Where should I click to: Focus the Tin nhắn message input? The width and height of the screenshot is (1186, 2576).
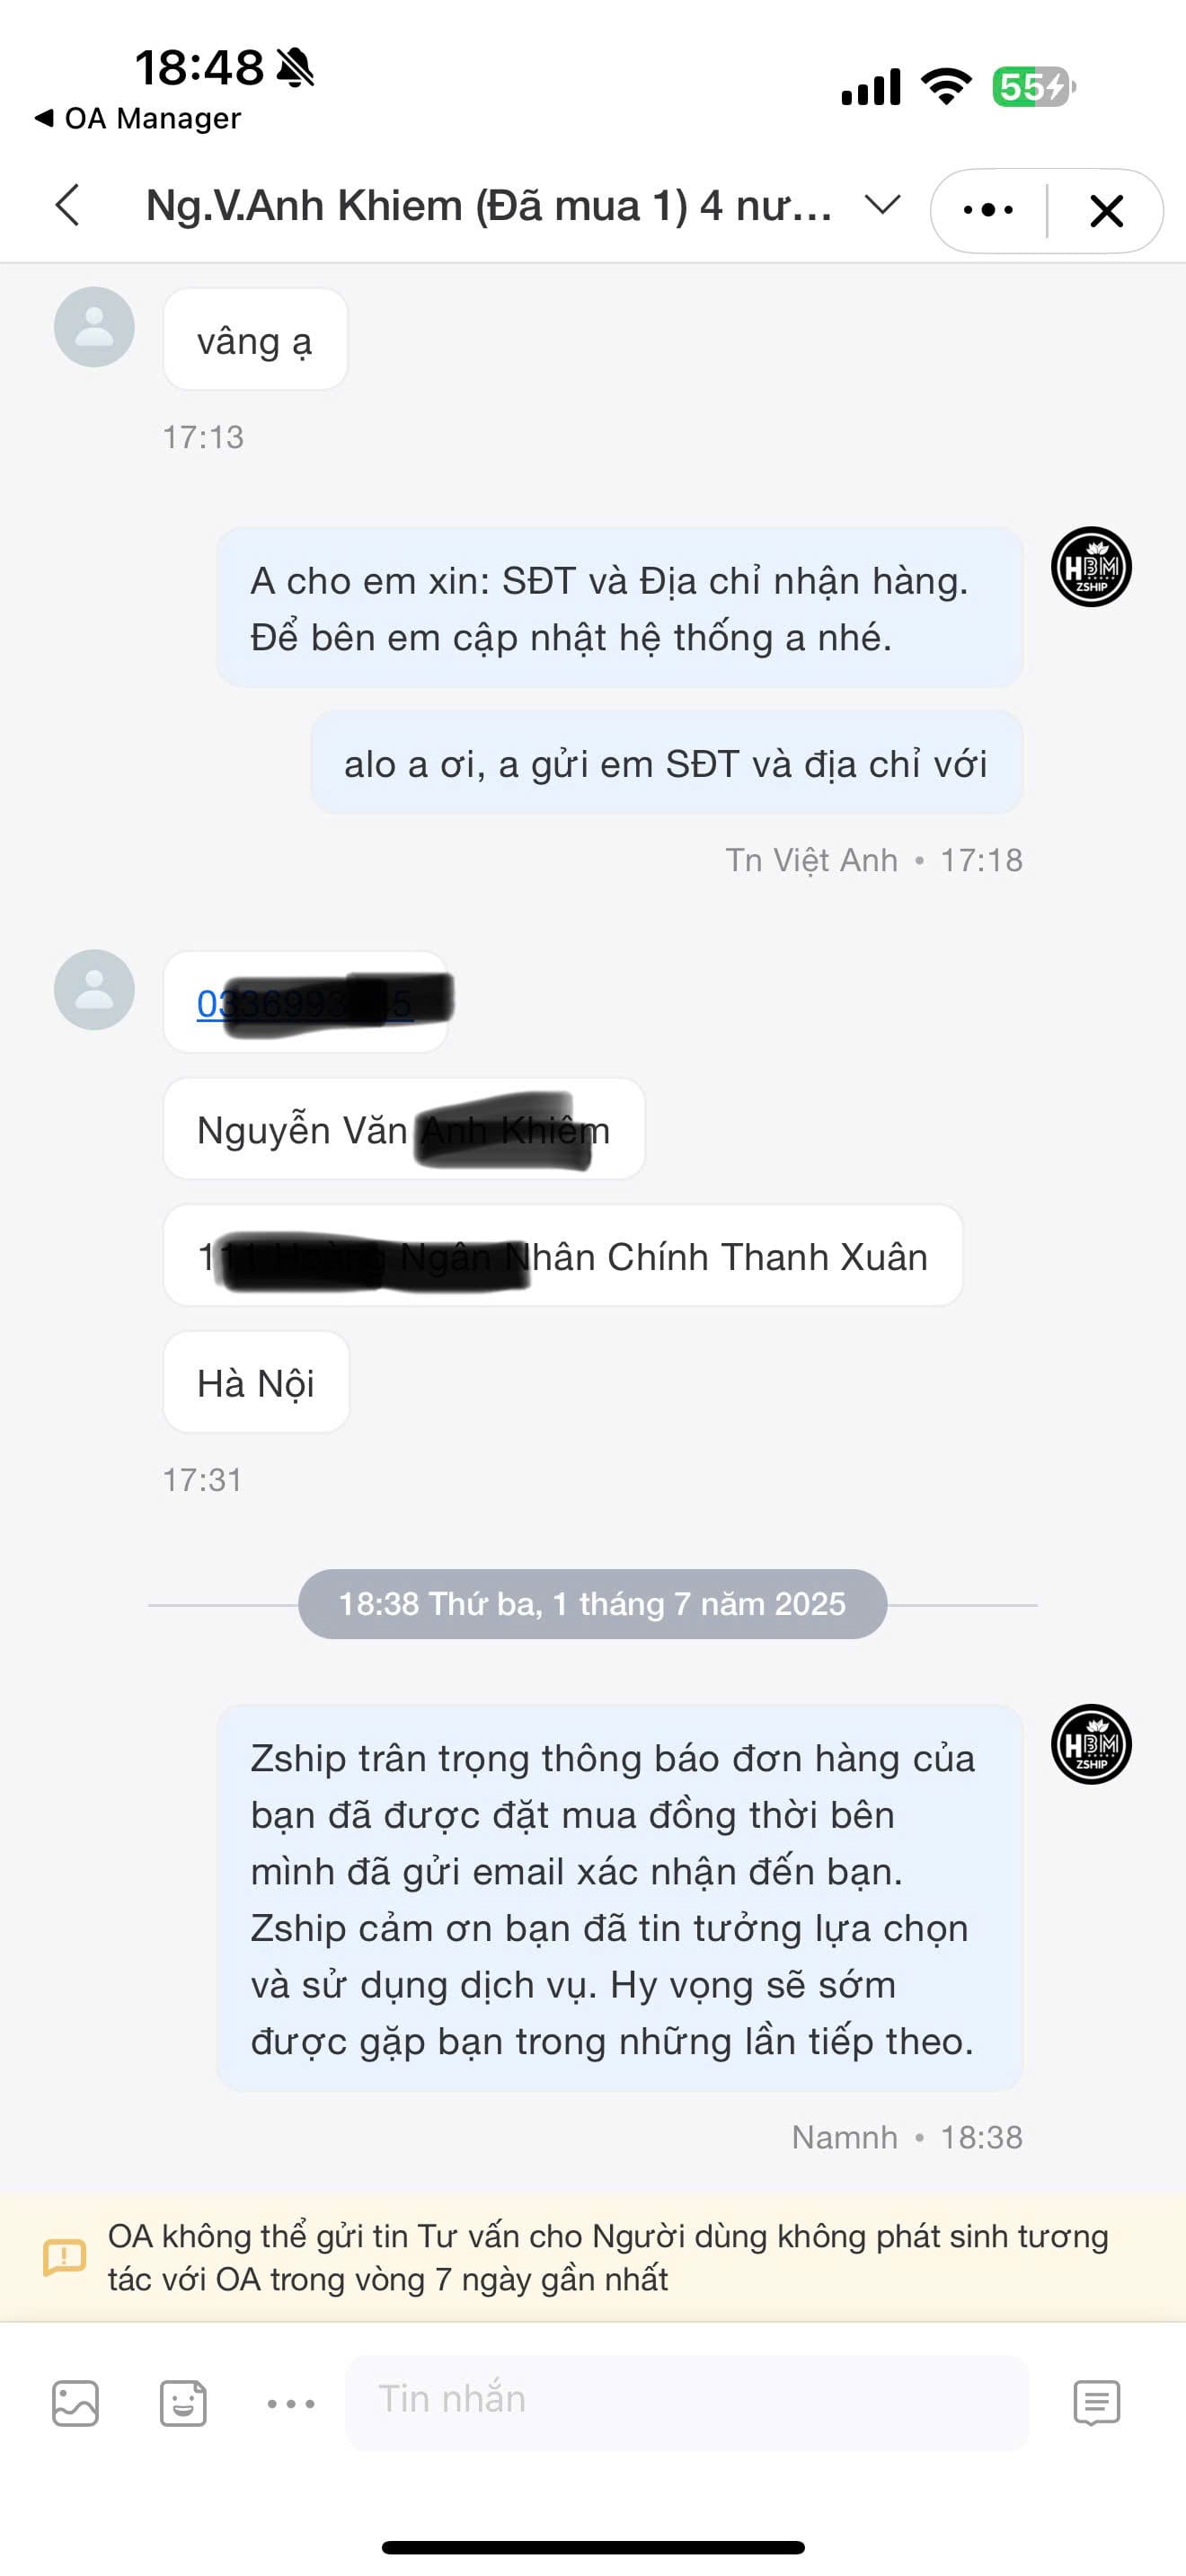[687, 2402]
